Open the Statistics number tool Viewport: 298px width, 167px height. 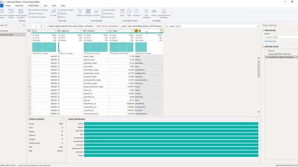click(x=80, y=13)
